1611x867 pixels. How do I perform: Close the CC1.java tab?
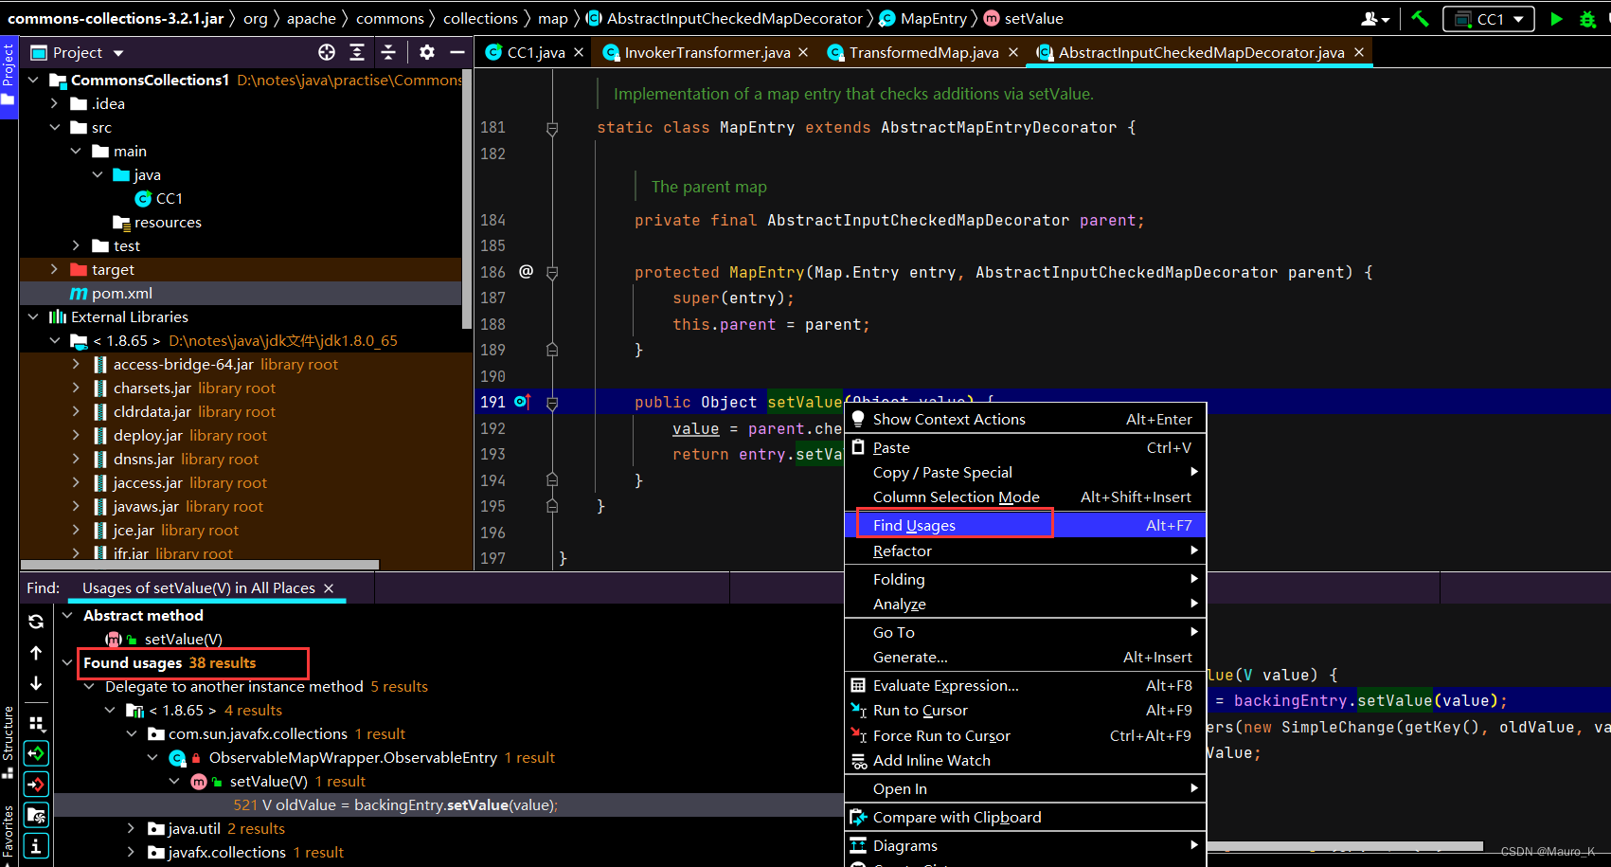[579, 52]
